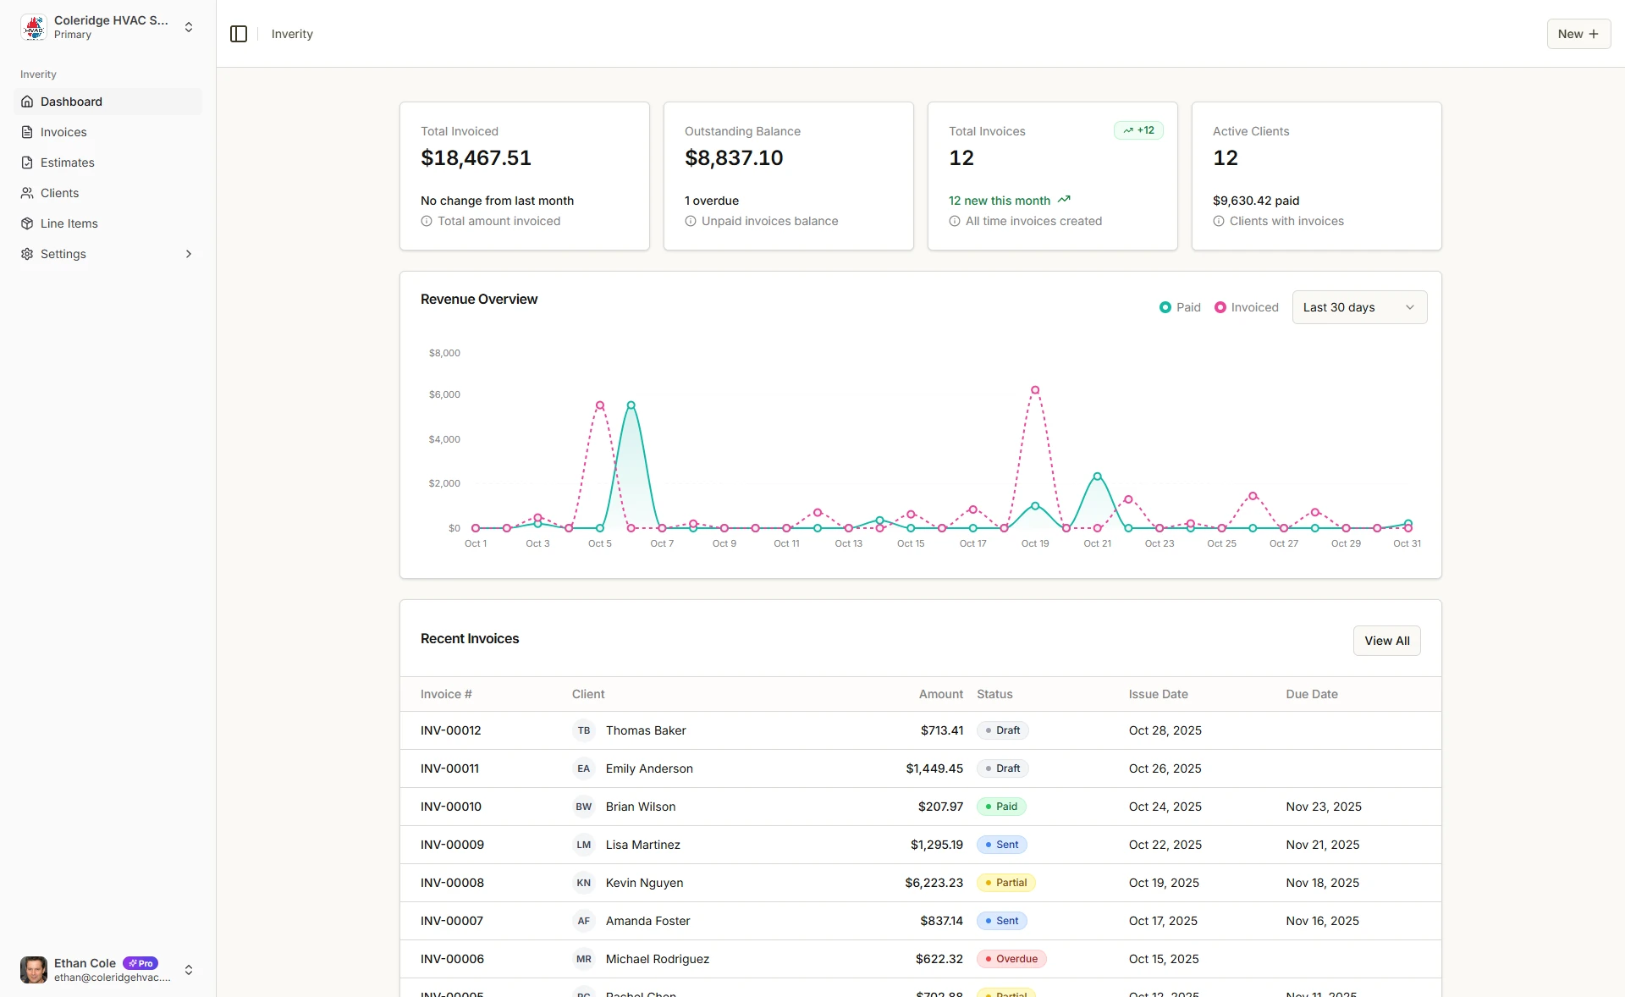This screenshot has height=997, width=1625.
Task: Open the user account menu chevron
Action: 188,970
